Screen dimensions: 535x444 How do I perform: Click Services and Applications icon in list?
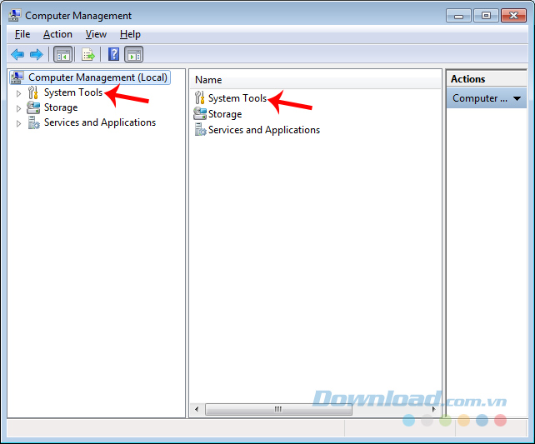pyautogui.click(x=200, y=130)
